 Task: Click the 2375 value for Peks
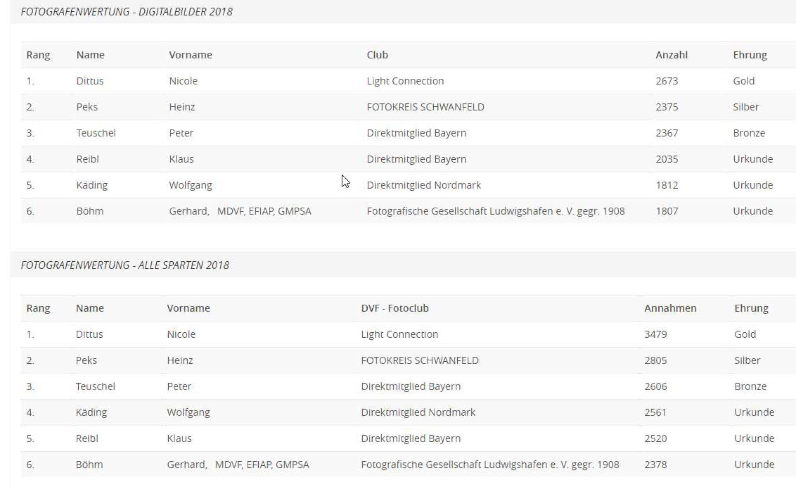667,107
